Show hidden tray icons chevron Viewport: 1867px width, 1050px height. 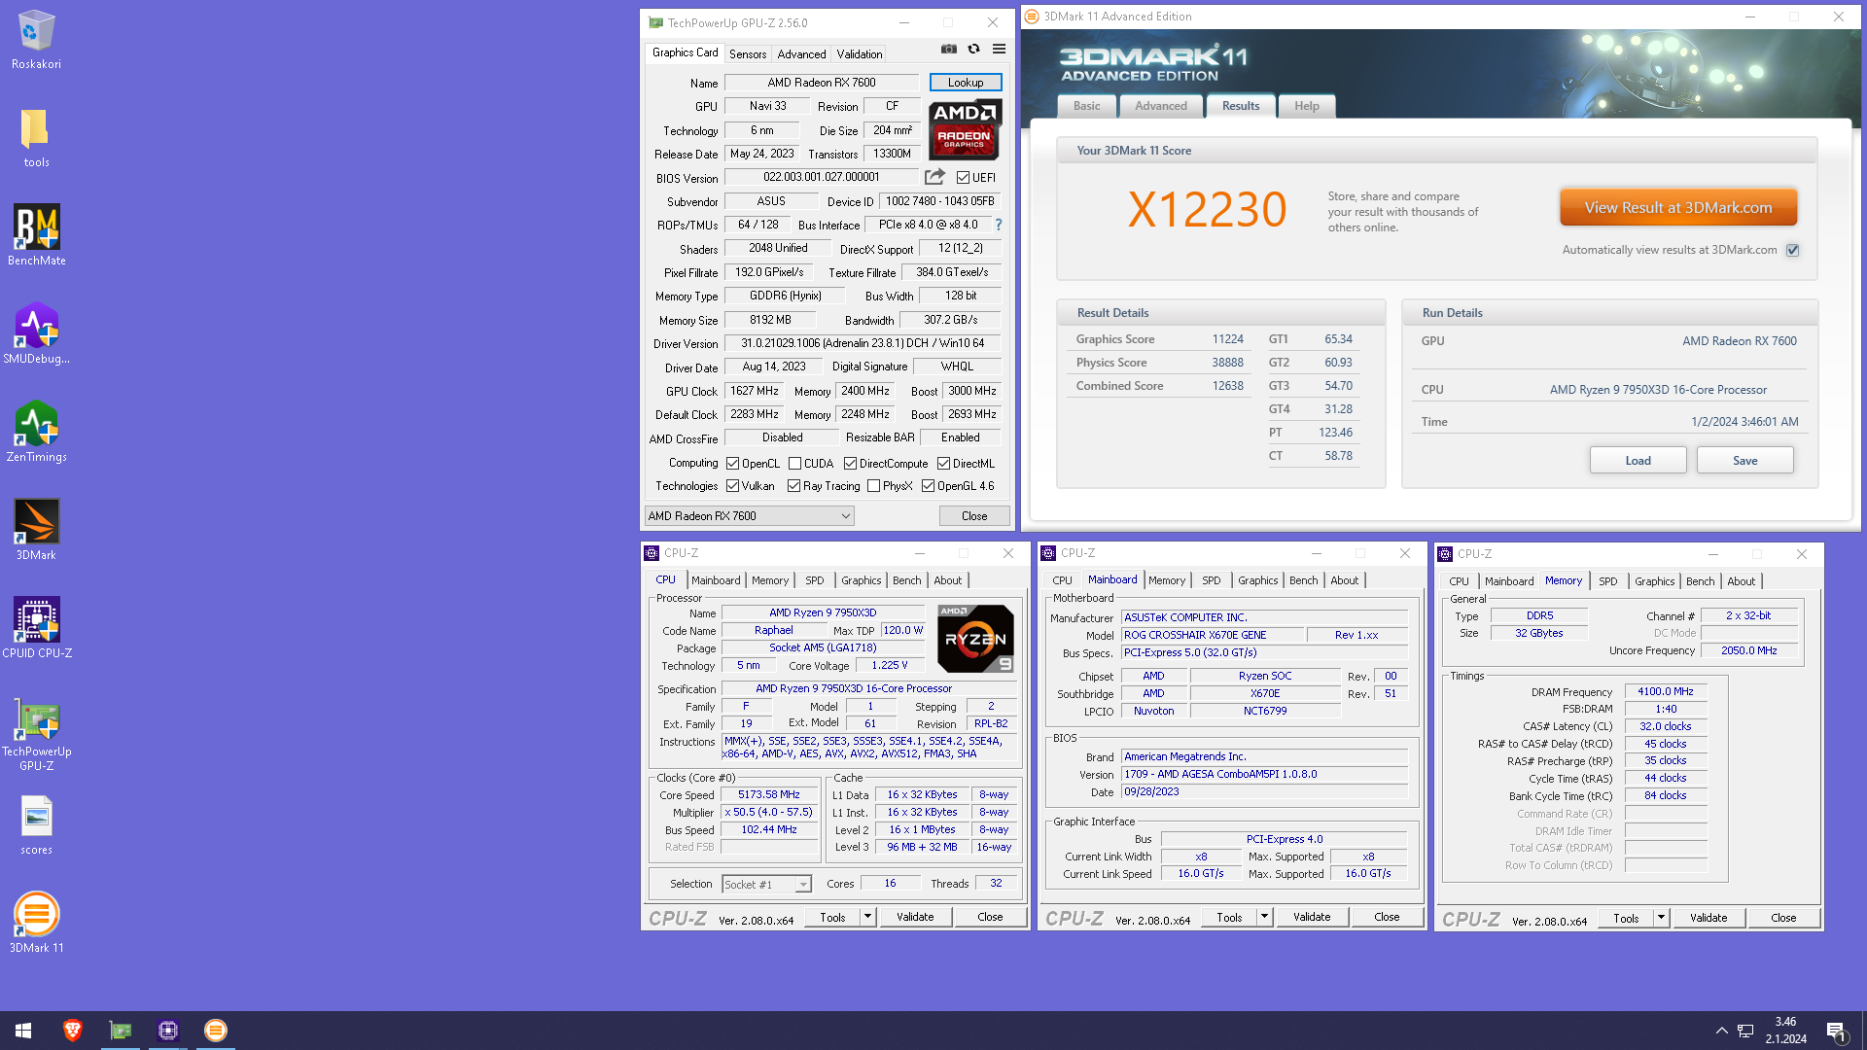tap(1721, 1031)
